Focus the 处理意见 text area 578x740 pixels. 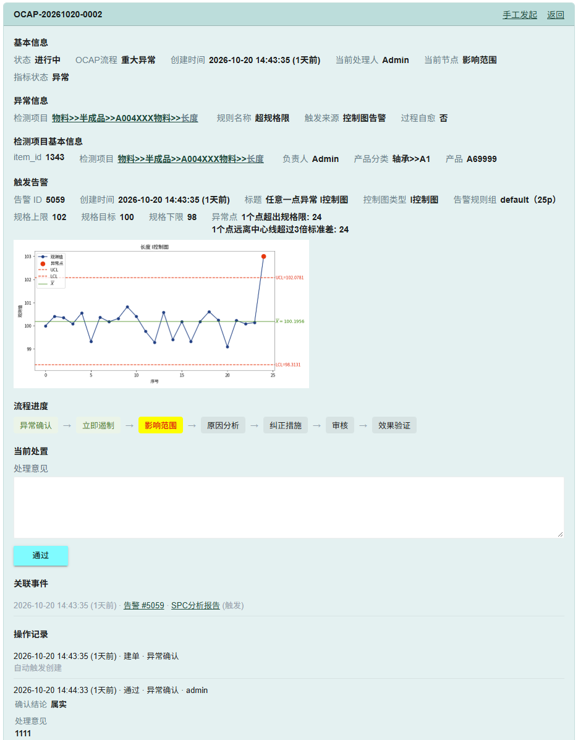pyautogui.click(x=289, y=508)
